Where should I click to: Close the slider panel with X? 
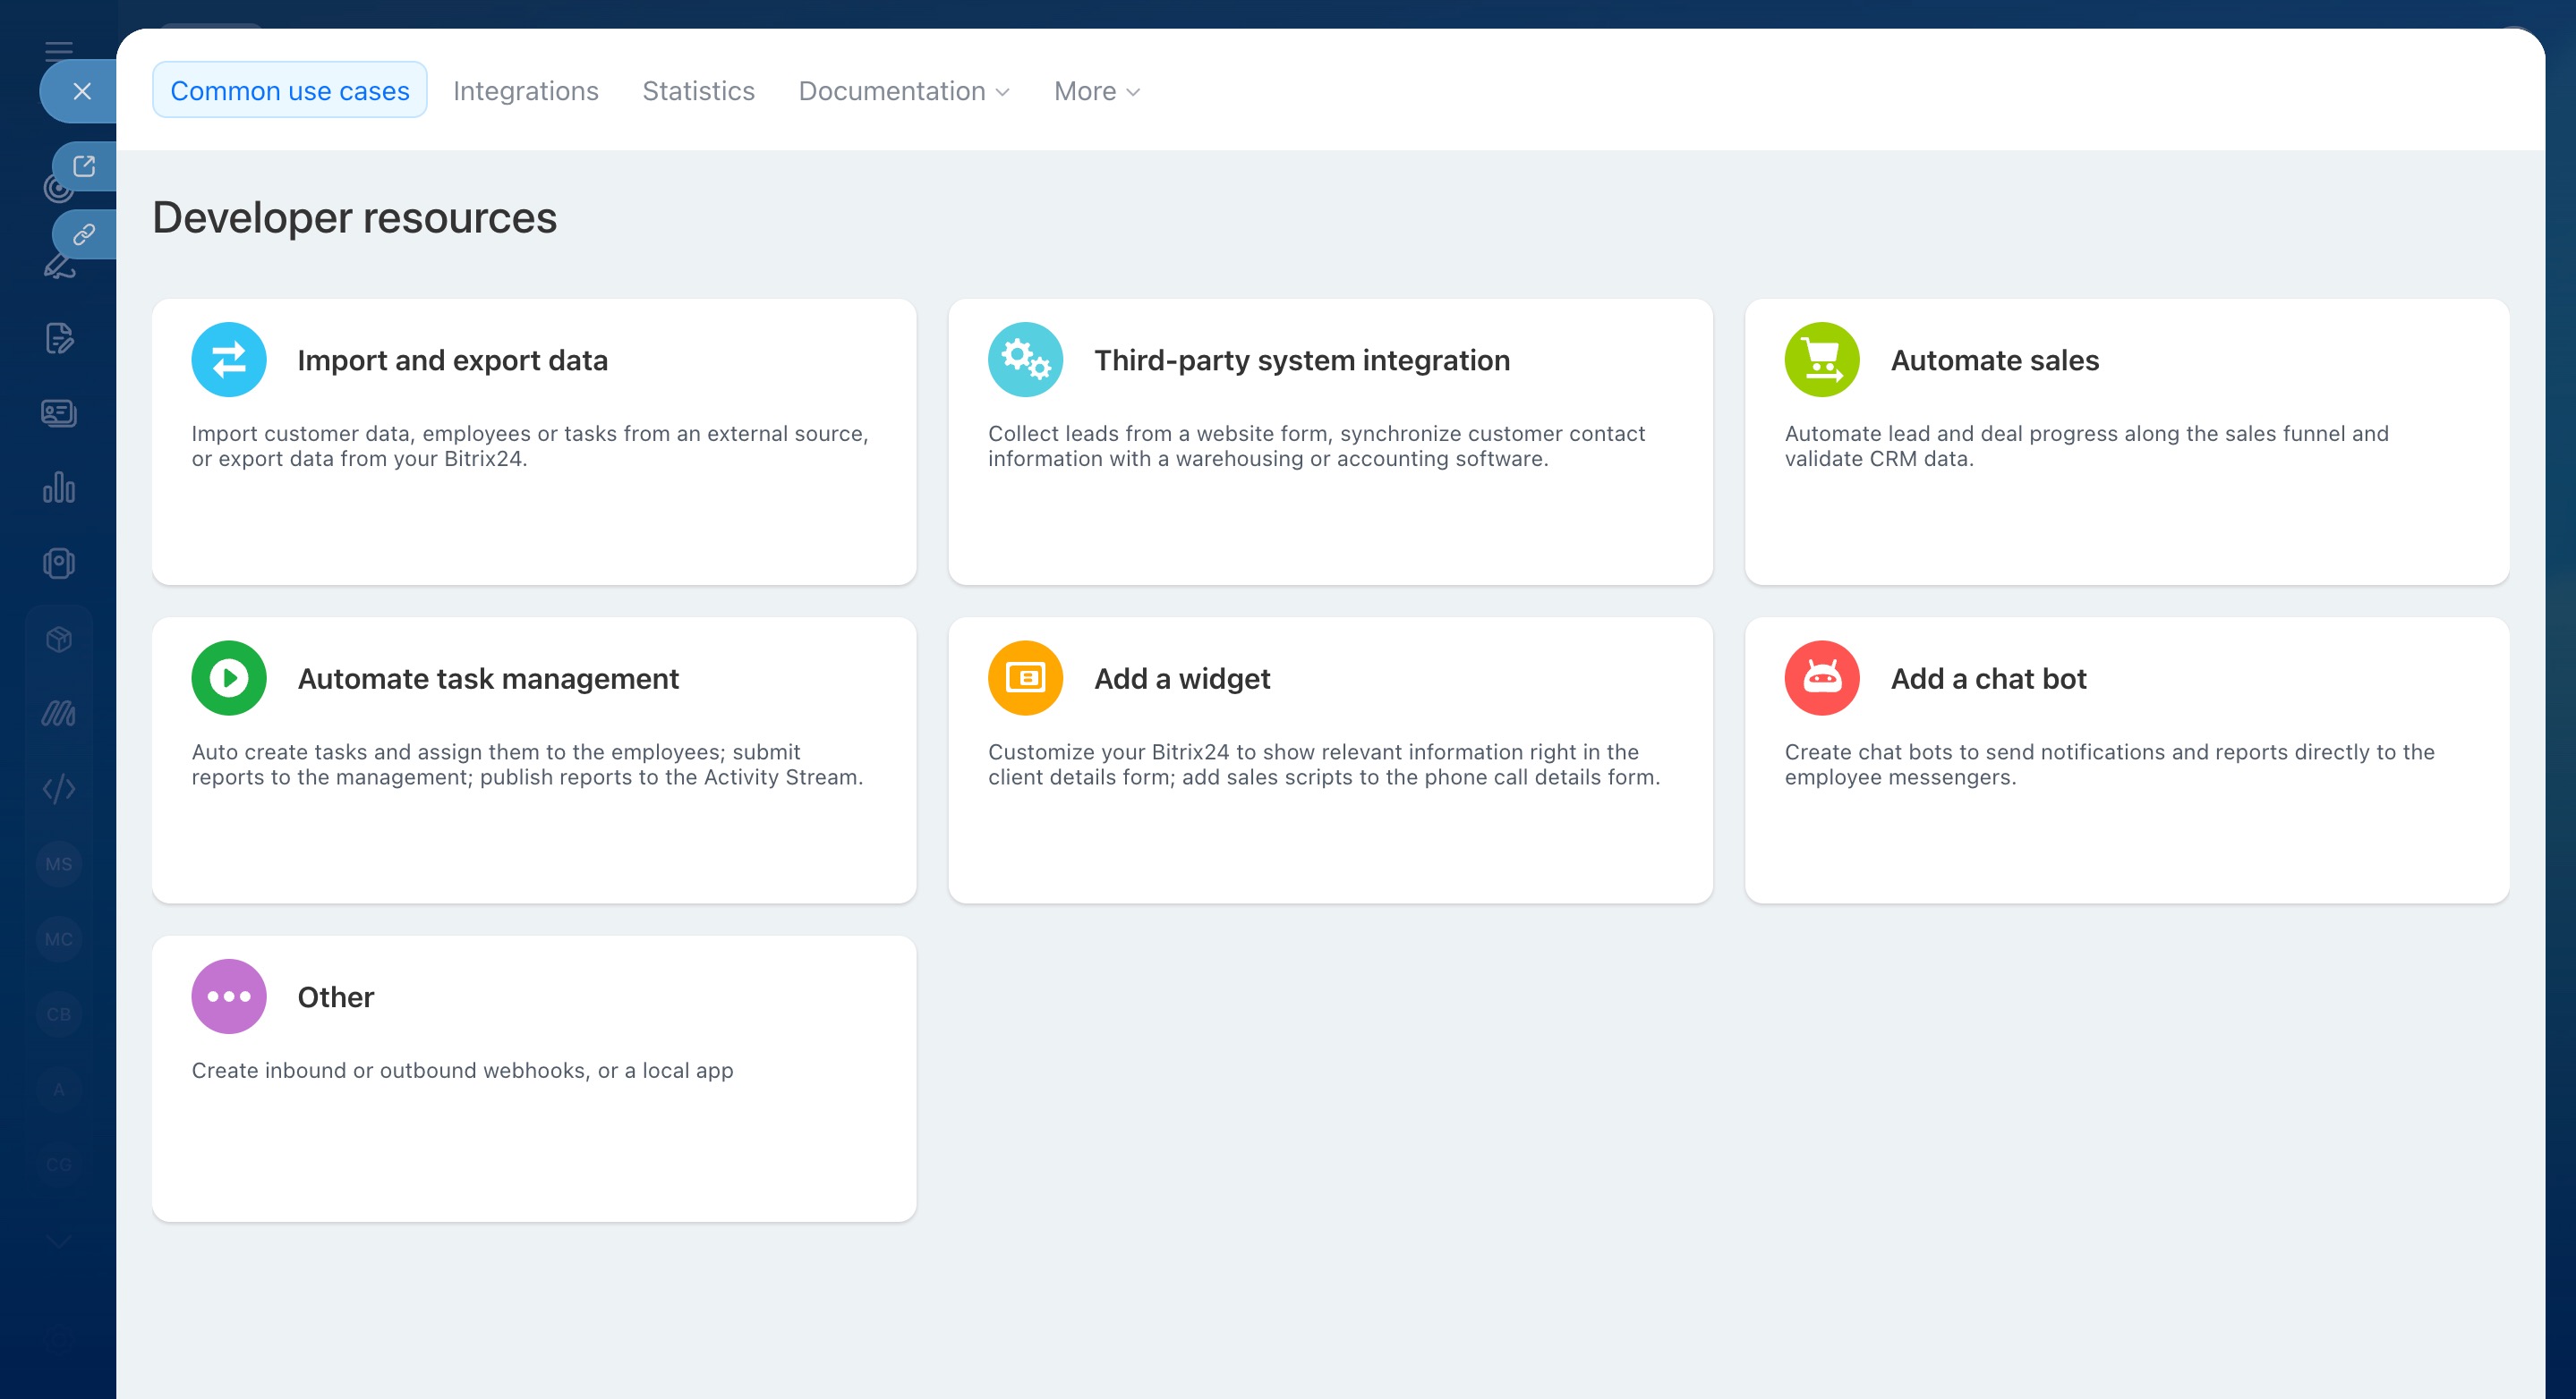[x=82, y=91]
